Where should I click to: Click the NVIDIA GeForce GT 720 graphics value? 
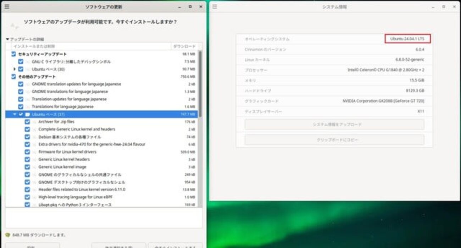coord(383,101)
